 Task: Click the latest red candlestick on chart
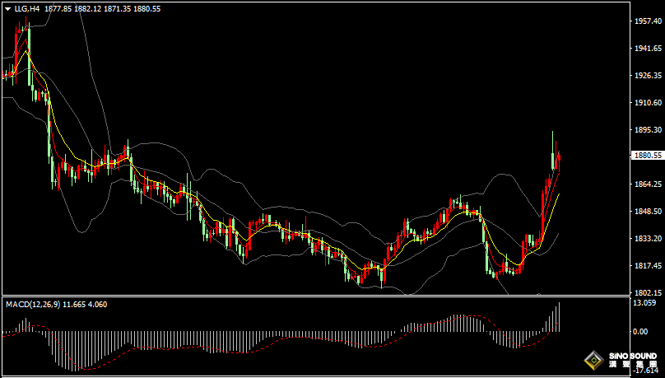tap(559, 158)
